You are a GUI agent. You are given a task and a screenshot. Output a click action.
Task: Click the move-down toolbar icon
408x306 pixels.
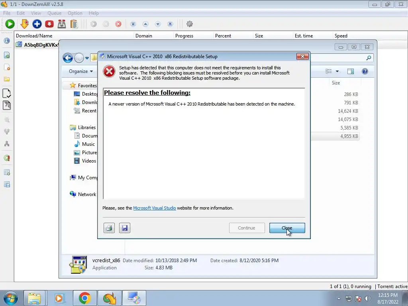158,24
